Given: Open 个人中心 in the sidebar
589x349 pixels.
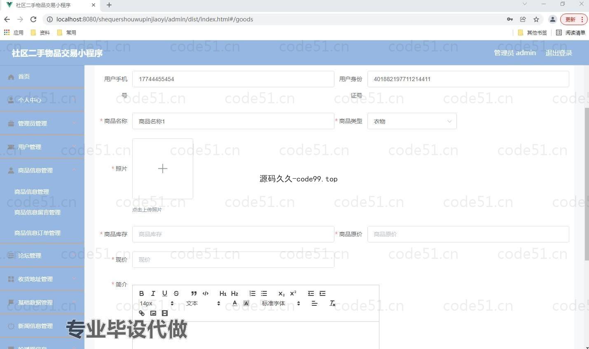Looking at the screenshot, I should [x=42, y=100].
